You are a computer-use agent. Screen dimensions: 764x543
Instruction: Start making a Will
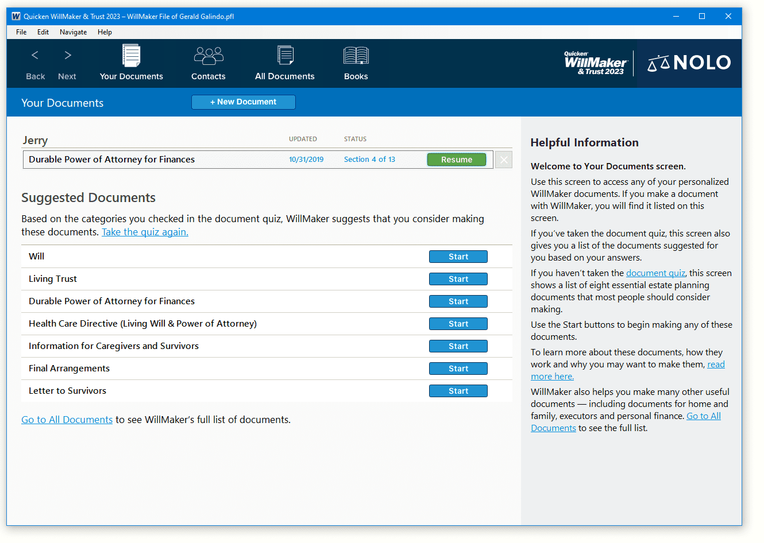click(x=458, y=256)
